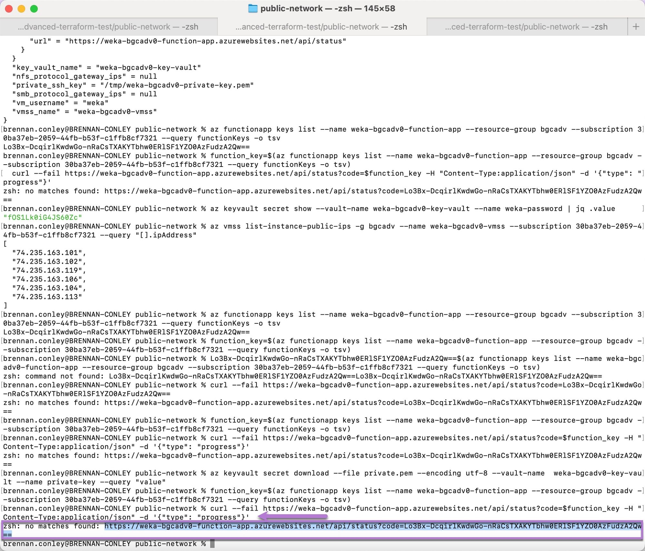
Task: Click the folder proxy icon in title bar
Action: [x=253, y=8]
